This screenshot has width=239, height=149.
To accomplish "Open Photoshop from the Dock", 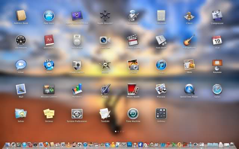I will tap(130, 145).
